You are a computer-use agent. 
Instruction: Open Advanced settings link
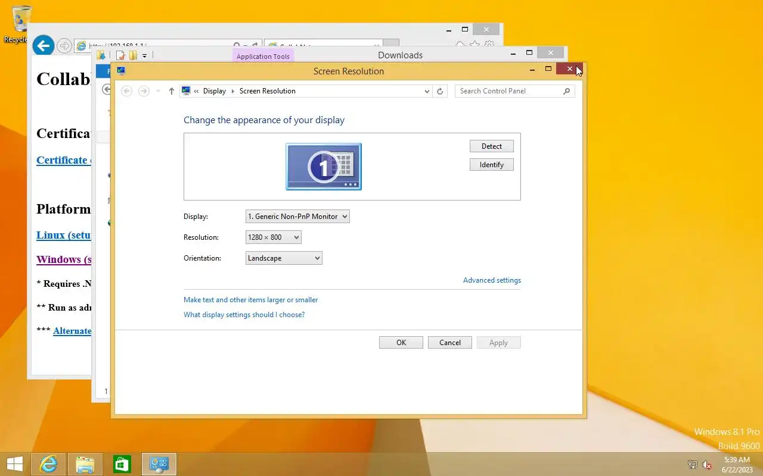tap(492, 280)
